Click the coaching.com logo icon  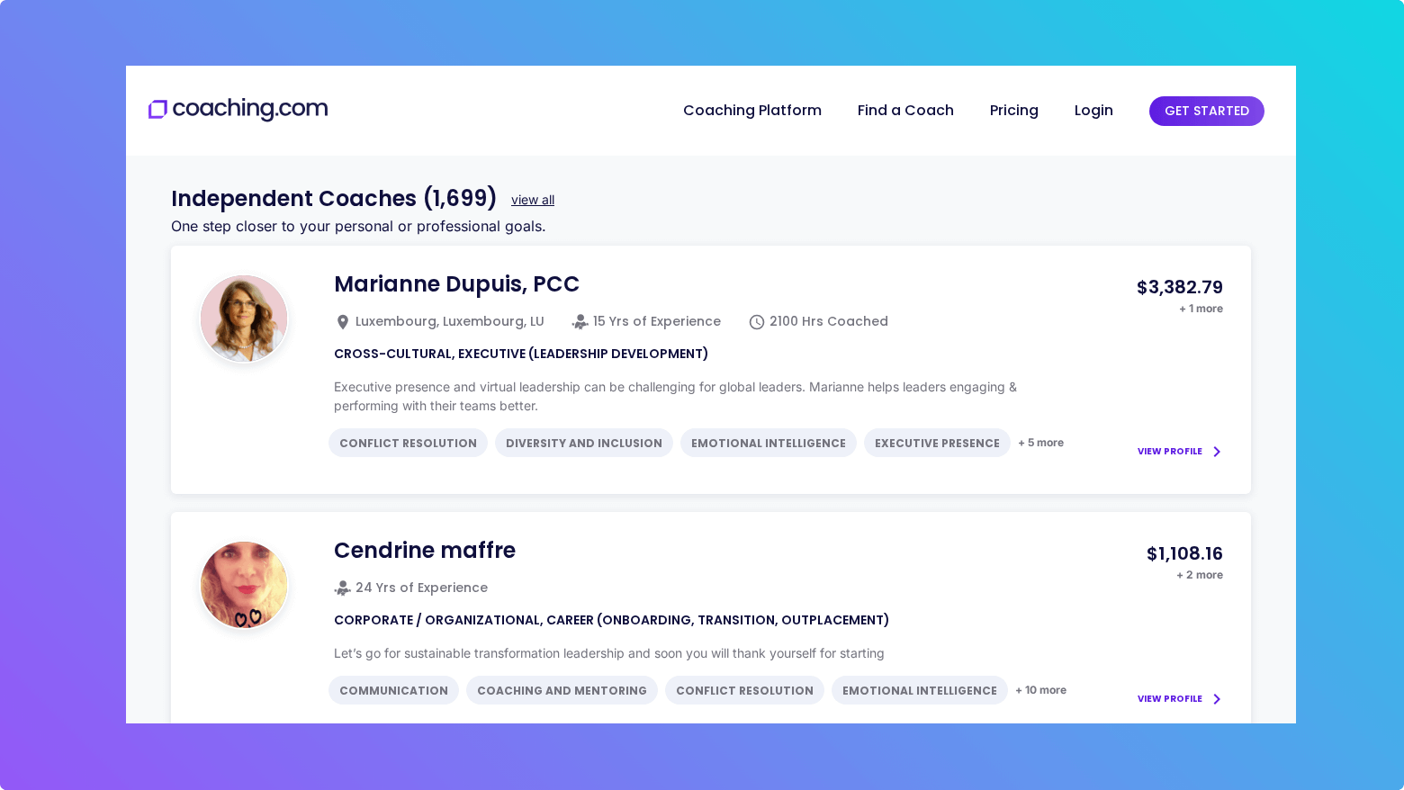pyautogui.click(x=158, y=110)
